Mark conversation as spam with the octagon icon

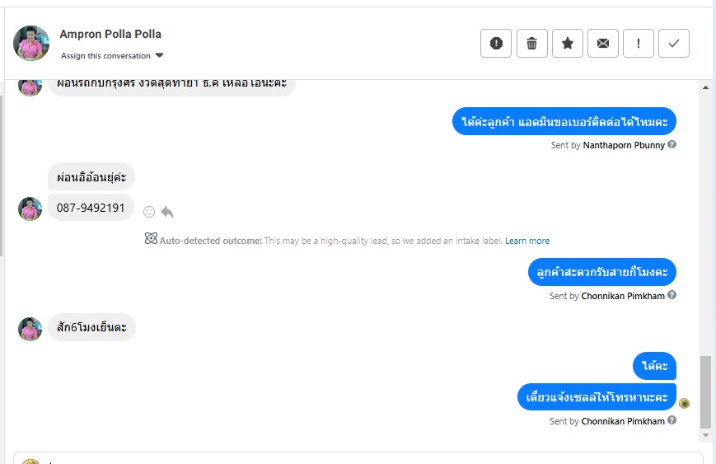coord(496,44)
